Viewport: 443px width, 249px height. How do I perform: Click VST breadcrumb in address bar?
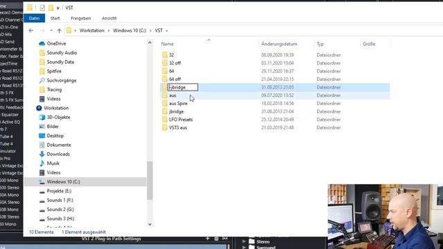159,30
